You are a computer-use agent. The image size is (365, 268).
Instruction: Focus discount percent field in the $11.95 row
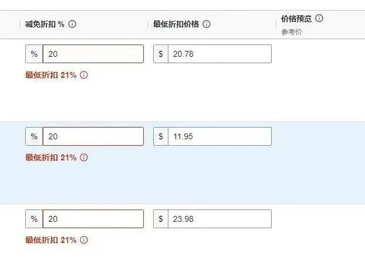coord(93,136)
